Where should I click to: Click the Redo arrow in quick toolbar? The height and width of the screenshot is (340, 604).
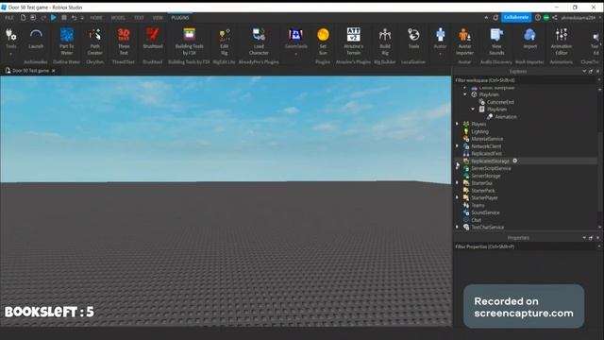[x=43, y=18]
